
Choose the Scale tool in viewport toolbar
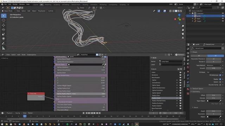[4, 34]
